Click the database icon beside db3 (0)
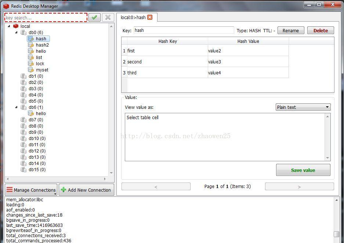344x243 pixels. click(x=23, y=89)
